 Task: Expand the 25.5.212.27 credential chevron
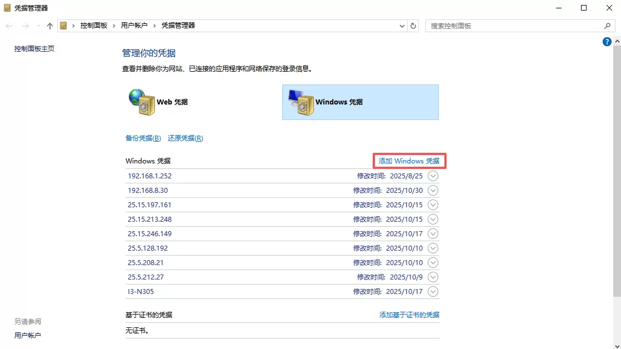[433, 277]
